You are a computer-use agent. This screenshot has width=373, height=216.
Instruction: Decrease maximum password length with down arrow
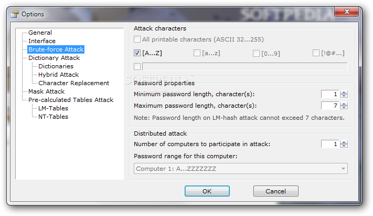pos(344,107)
